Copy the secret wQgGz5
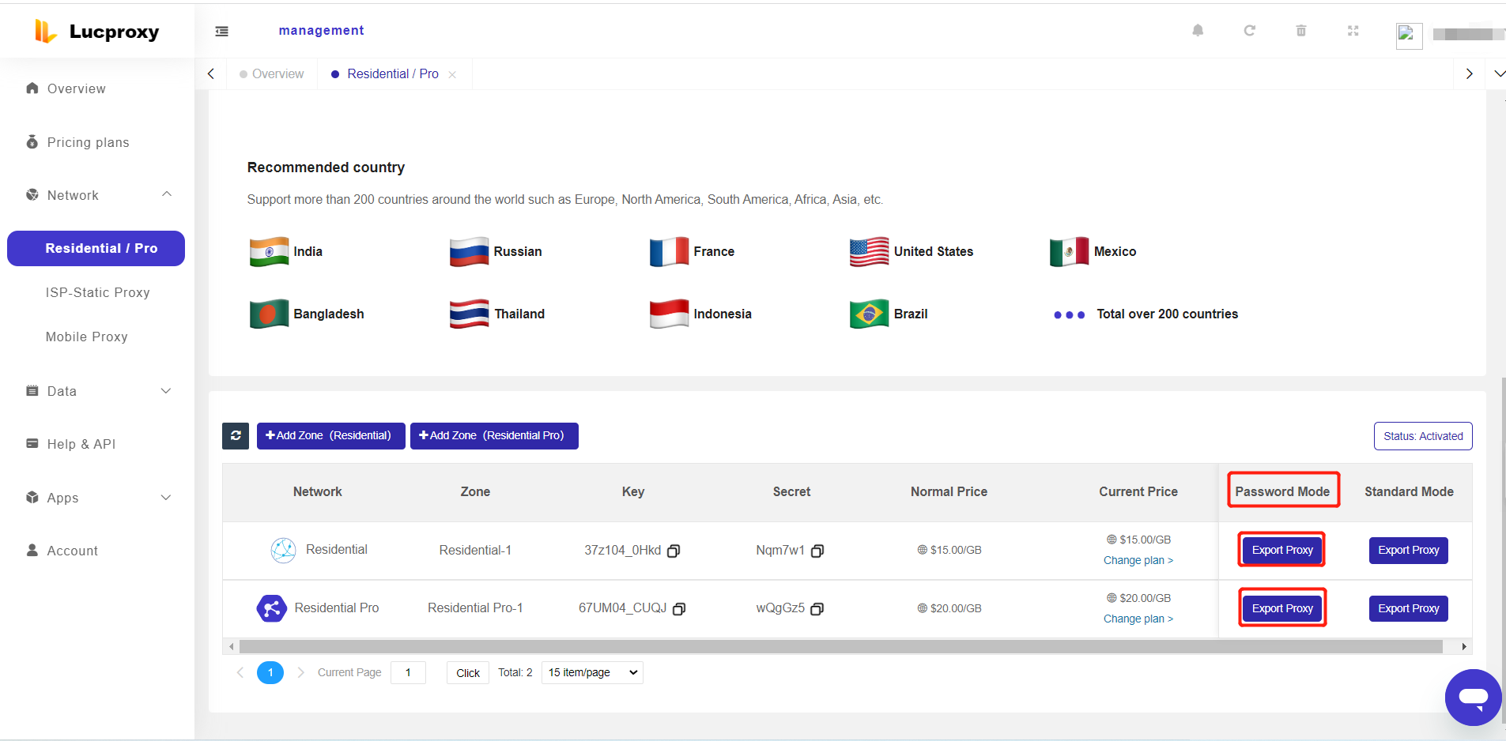The image size is (1506, 741). click(x=817, y=608)
